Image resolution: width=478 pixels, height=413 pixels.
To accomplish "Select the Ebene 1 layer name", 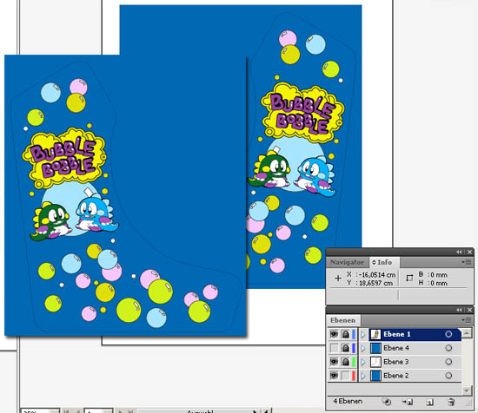I will point(397,334).
